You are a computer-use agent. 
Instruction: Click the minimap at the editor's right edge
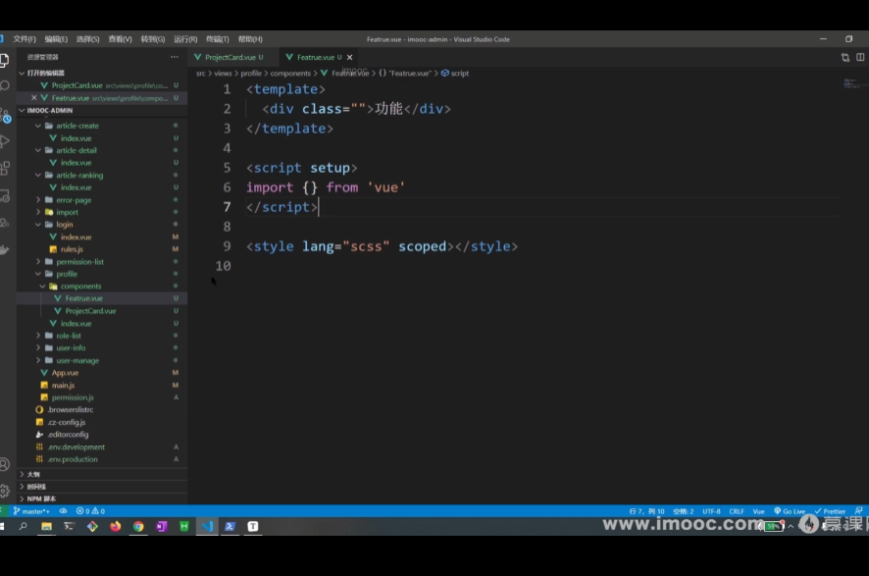click(x=854, y=83)
